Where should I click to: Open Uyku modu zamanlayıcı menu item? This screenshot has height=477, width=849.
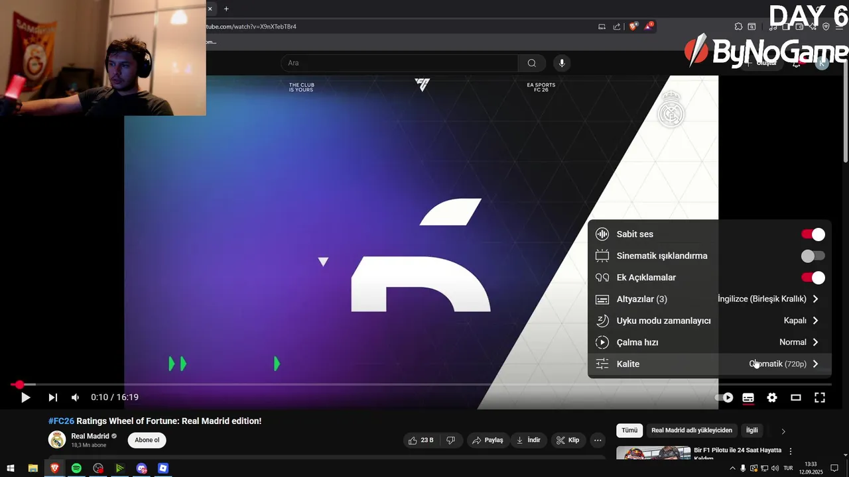(x=709, y=321)
